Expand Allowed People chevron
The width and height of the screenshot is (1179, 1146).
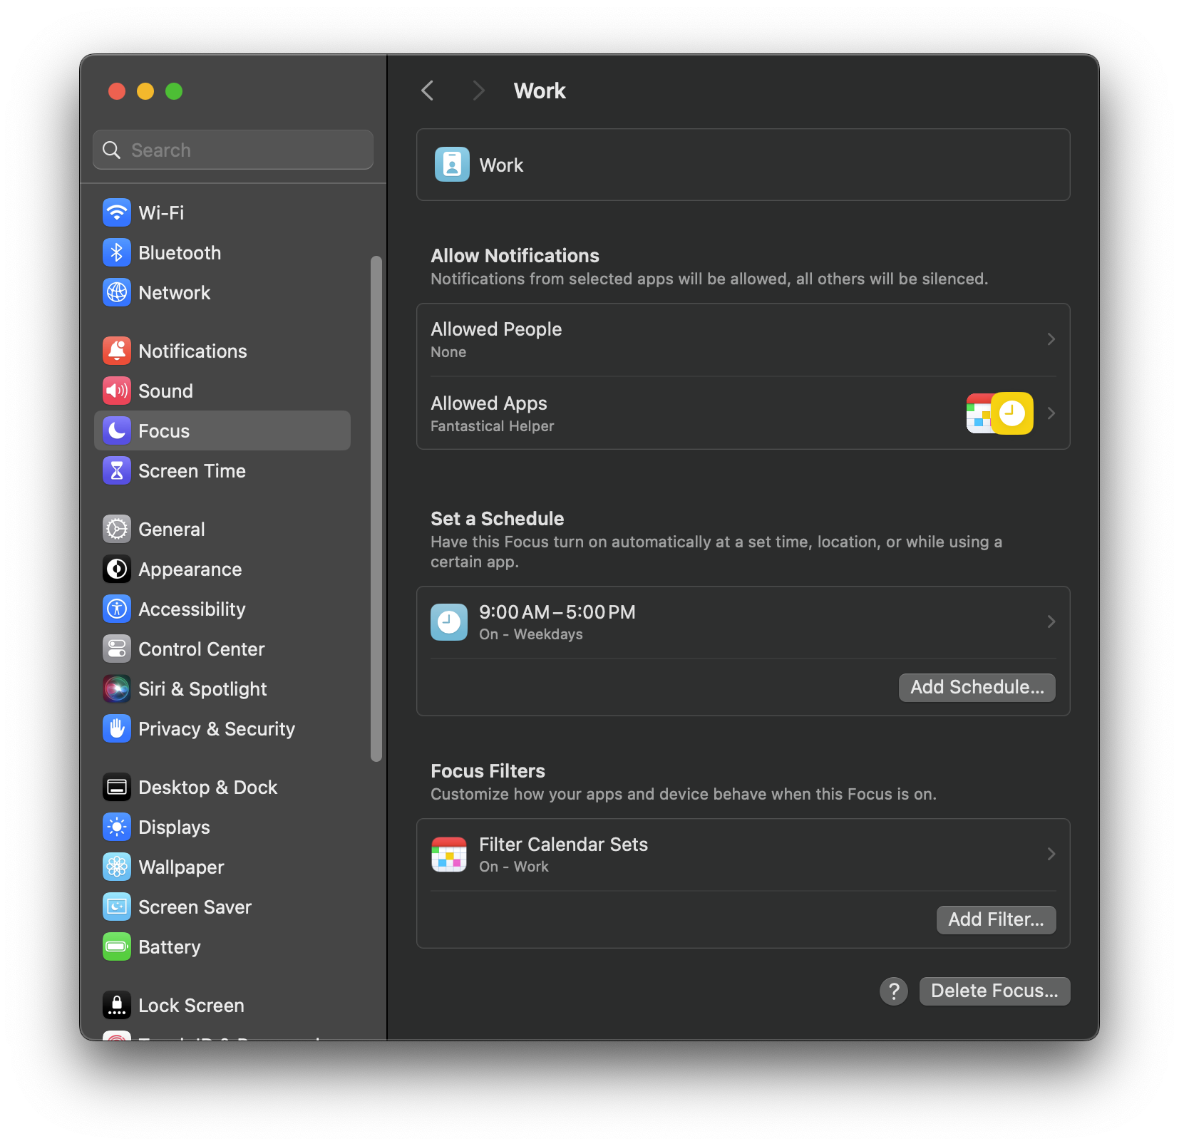(x=1051, y=339)
